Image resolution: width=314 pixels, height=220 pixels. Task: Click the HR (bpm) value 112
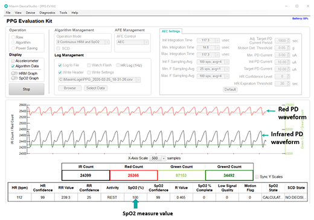19,198
